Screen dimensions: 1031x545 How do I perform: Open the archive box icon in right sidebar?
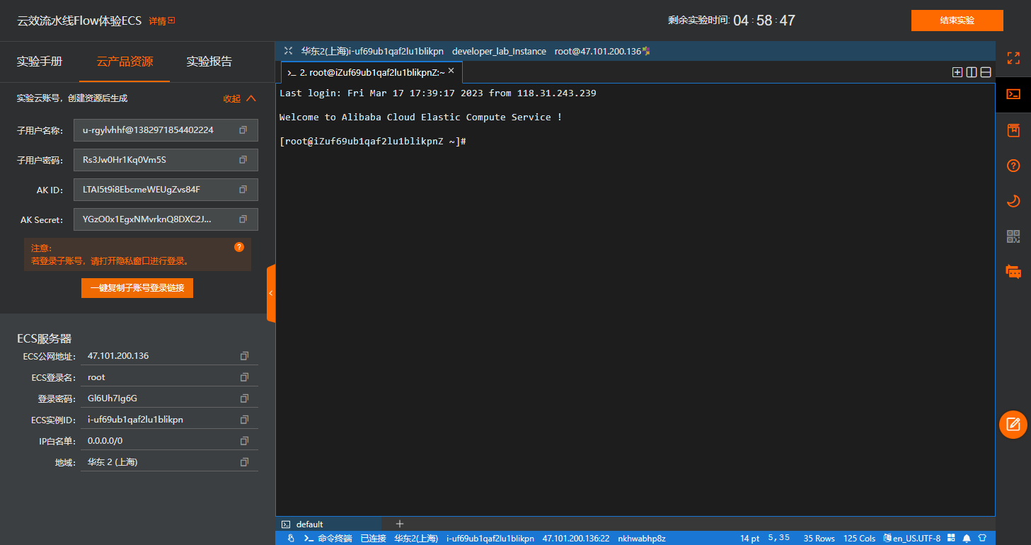click(x=1013, y=130)
